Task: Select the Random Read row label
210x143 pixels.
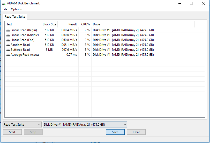Action: click(20, 45)
